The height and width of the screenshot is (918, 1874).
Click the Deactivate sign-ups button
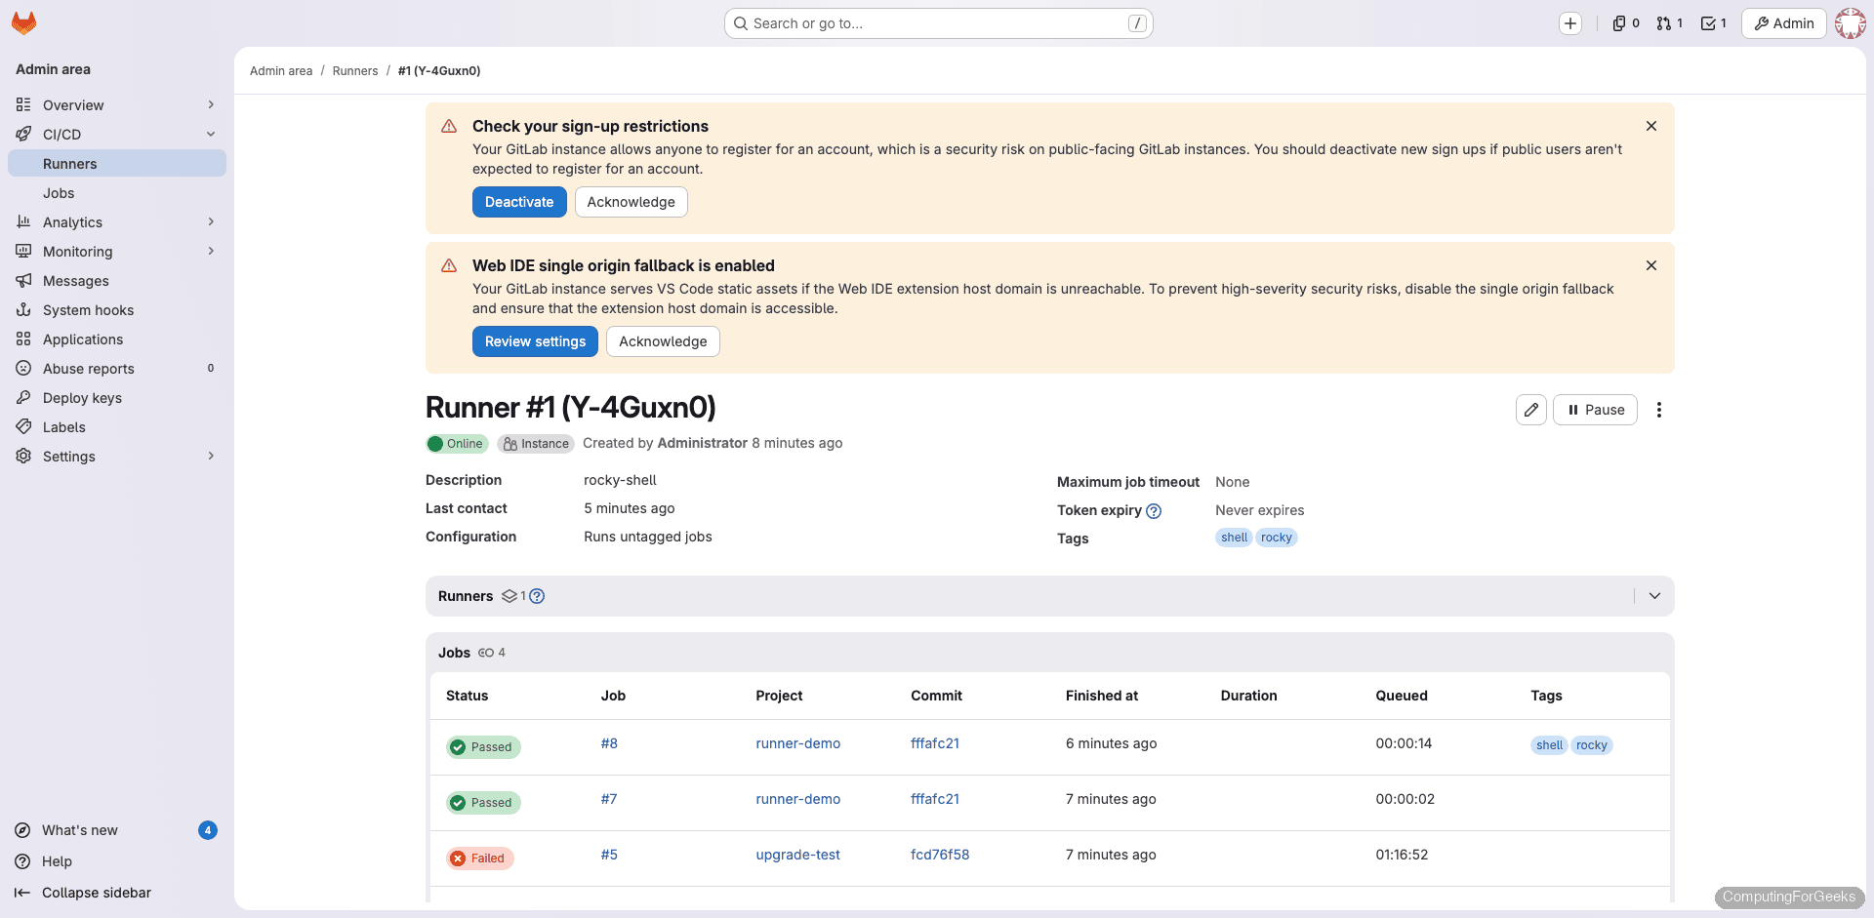[518, 202]
